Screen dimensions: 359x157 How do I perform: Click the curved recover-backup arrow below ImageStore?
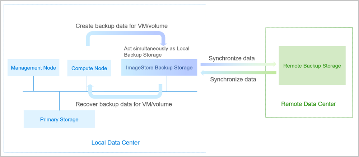coord(126,95)
